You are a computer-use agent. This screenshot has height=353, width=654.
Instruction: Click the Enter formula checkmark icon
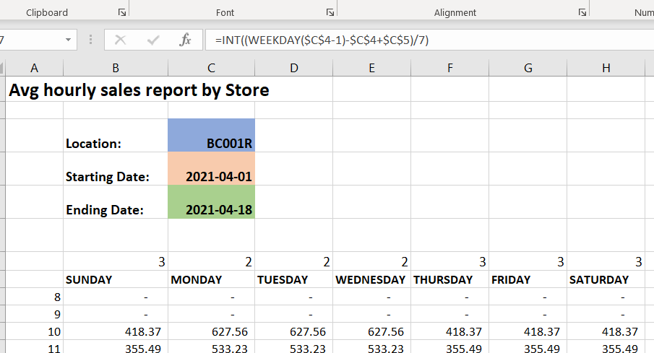tap(152, 40)
